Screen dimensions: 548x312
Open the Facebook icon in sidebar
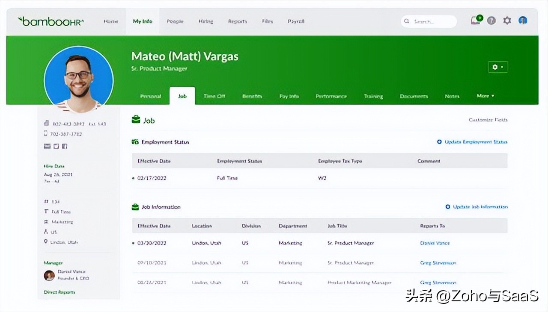[x=65, y=146]
